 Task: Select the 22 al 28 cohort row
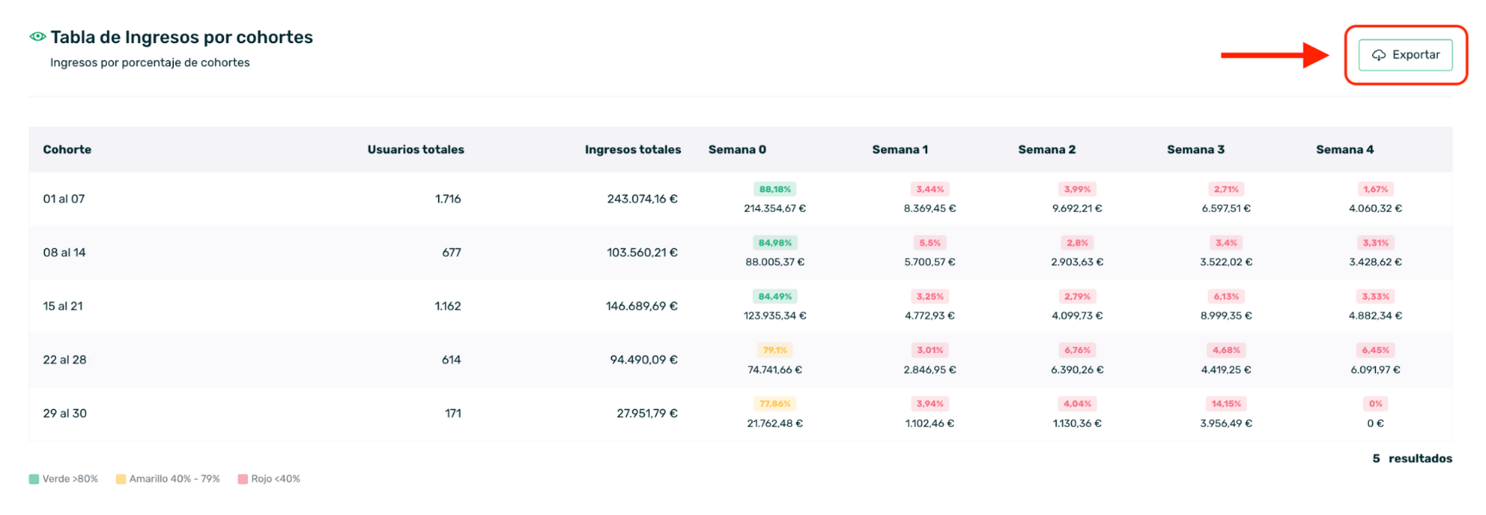point(65,360)
